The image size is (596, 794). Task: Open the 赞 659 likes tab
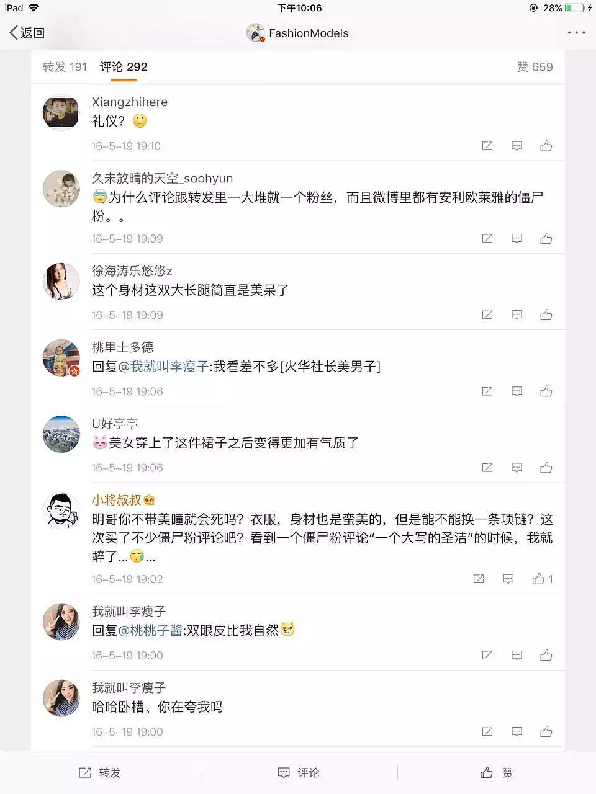(535, 67)
